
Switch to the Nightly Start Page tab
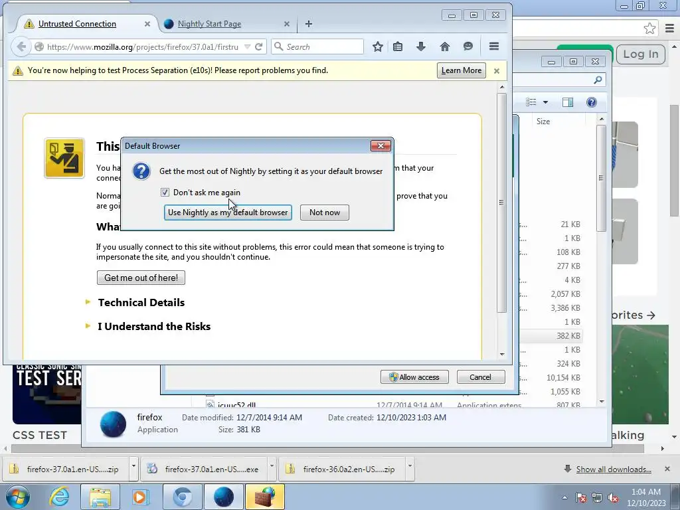tap(209, 24)
